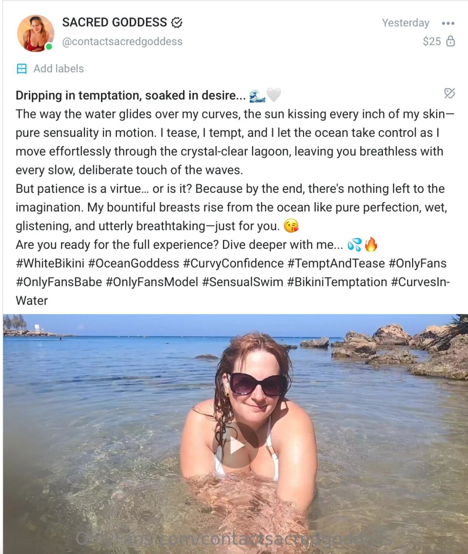Open the three-dot post options menu

(447, 23)
